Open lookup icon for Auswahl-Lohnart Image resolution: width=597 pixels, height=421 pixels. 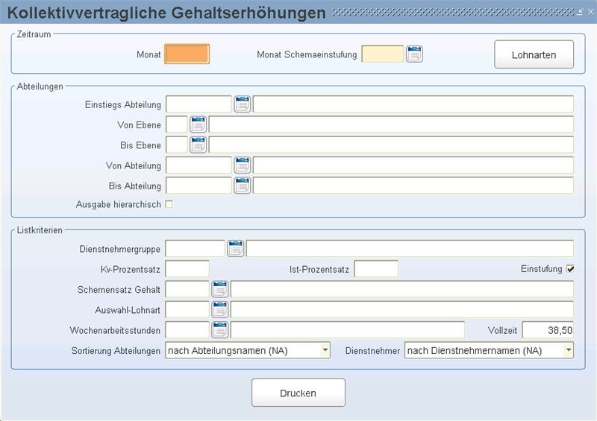tap(219, 310)
